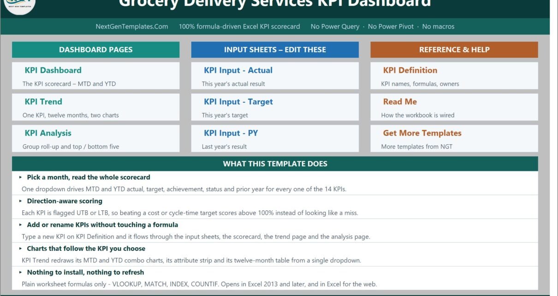The height and width of the screenshot is (296, 558).
Task: Click '100% formula-driven Excel KPI scorecard' text
Action: coord(239,27)
